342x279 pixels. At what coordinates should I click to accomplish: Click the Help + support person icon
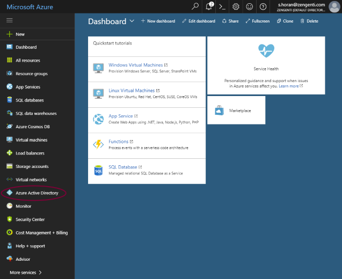point(9,246)
